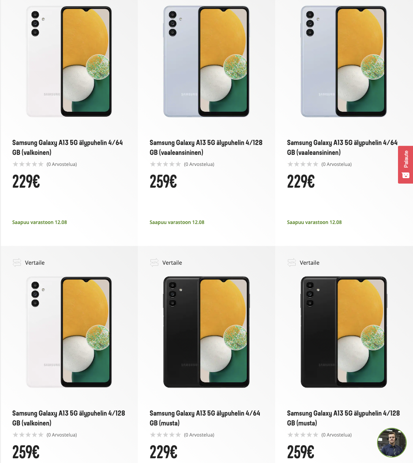Click light blue 4/128 GB phone image
Image resolution: width=413 pixels, height=463 pixels.
(x=206, y=62)
